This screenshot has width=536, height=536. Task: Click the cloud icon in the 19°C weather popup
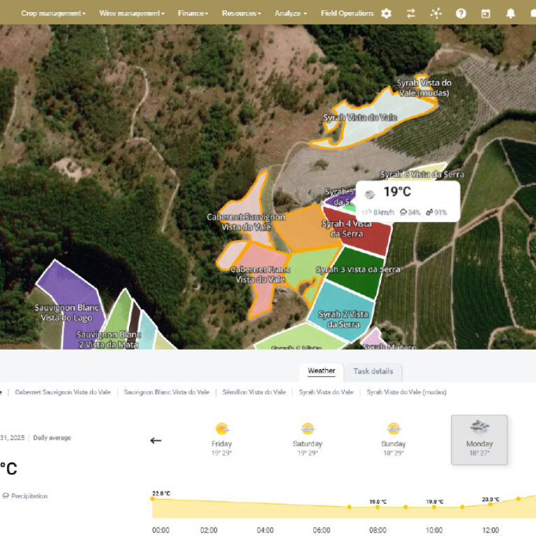coord(369,195)
